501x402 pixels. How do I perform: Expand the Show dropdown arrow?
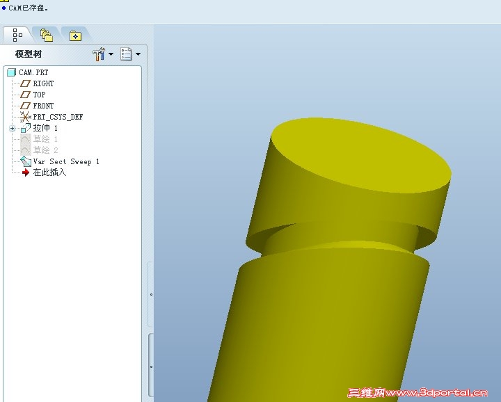(x=138, y=54)
